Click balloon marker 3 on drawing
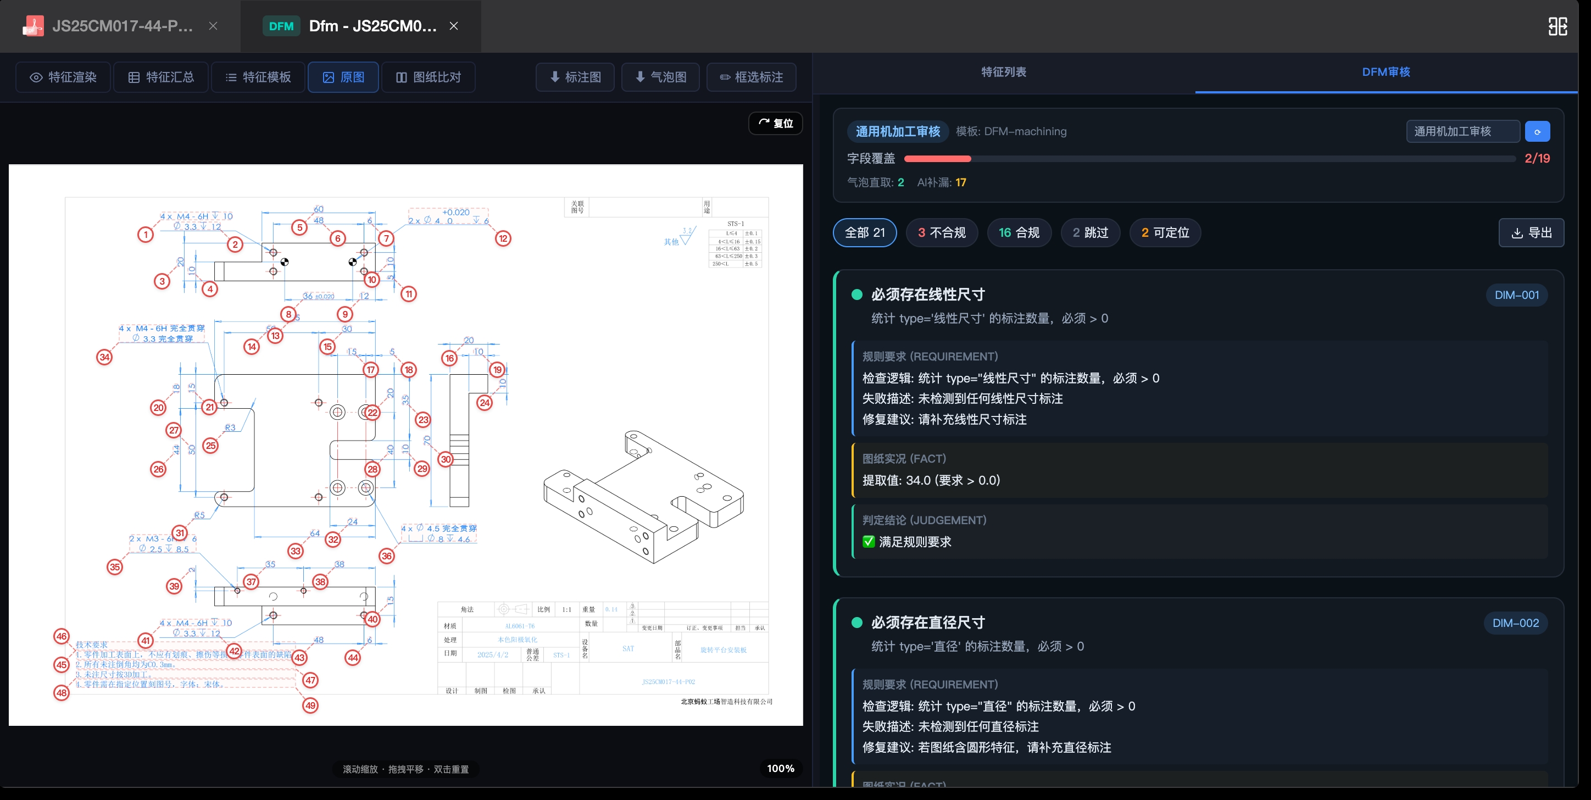1591x800 pixels. coord(162,282)
